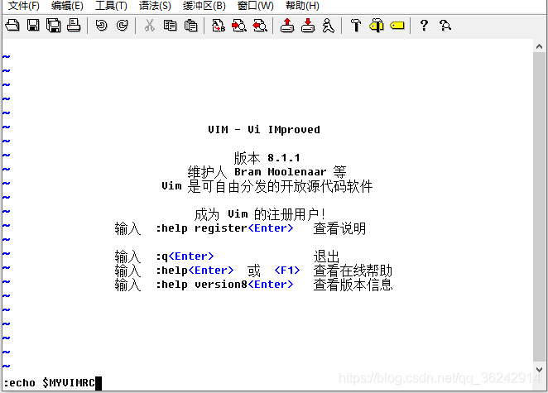Click the Save all files icon
This screenshot has height=393, width=548.
coord(54,26)
